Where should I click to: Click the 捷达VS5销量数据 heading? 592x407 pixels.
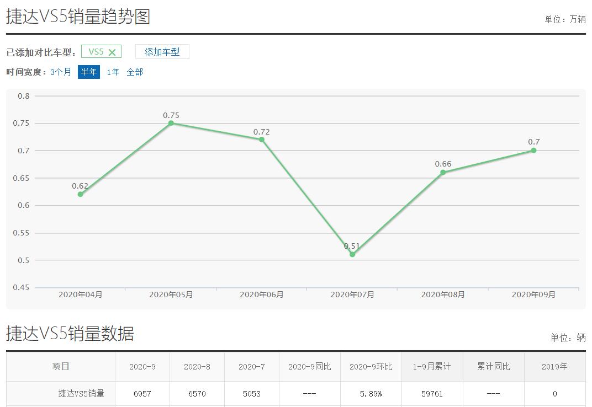pos(70,334)
